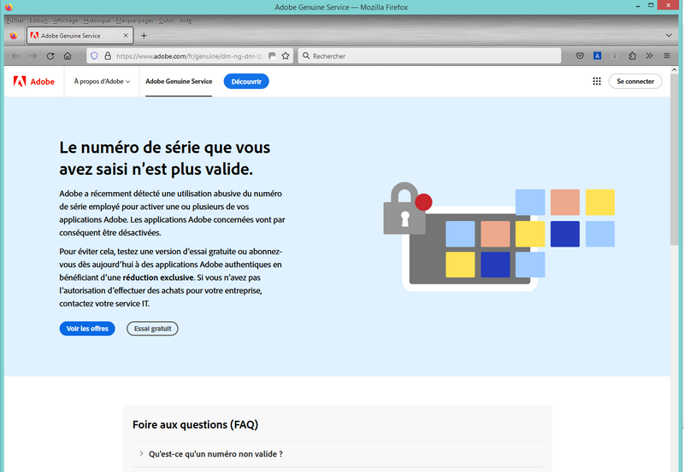Screen dimensions: 684x472
Task: Click the Firefox icon in the title bar
Action: point(9,7)
